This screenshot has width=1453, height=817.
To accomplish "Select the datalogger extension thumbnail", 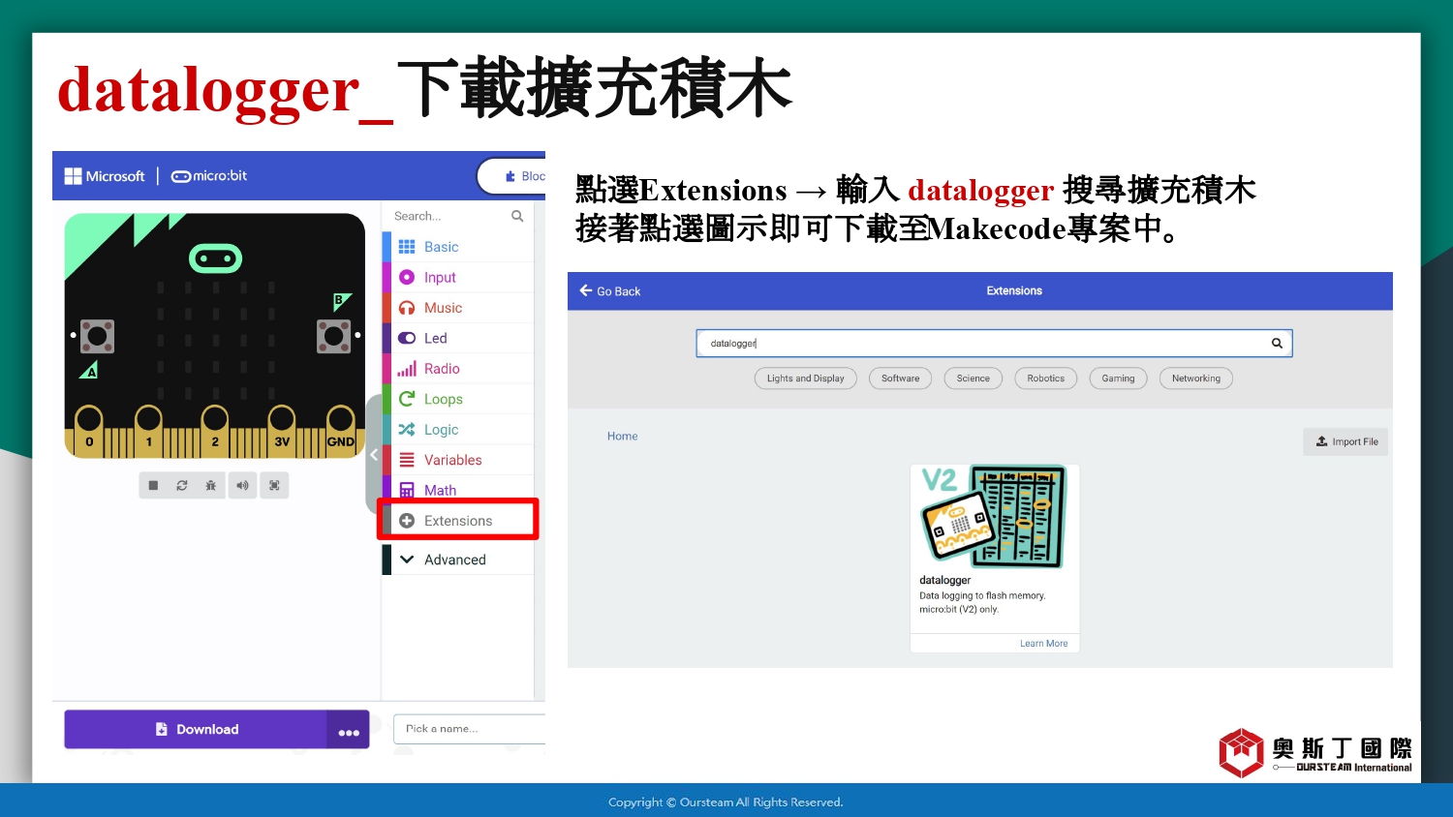I will pos(994,516).
